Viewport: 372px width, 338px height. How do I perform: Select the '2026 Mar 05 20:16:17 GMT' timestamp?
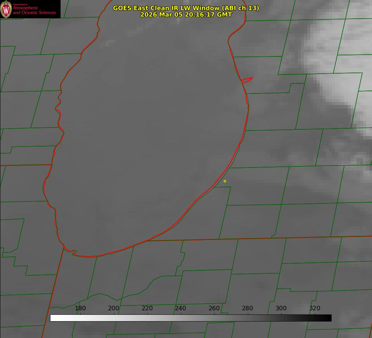[186, 15]
